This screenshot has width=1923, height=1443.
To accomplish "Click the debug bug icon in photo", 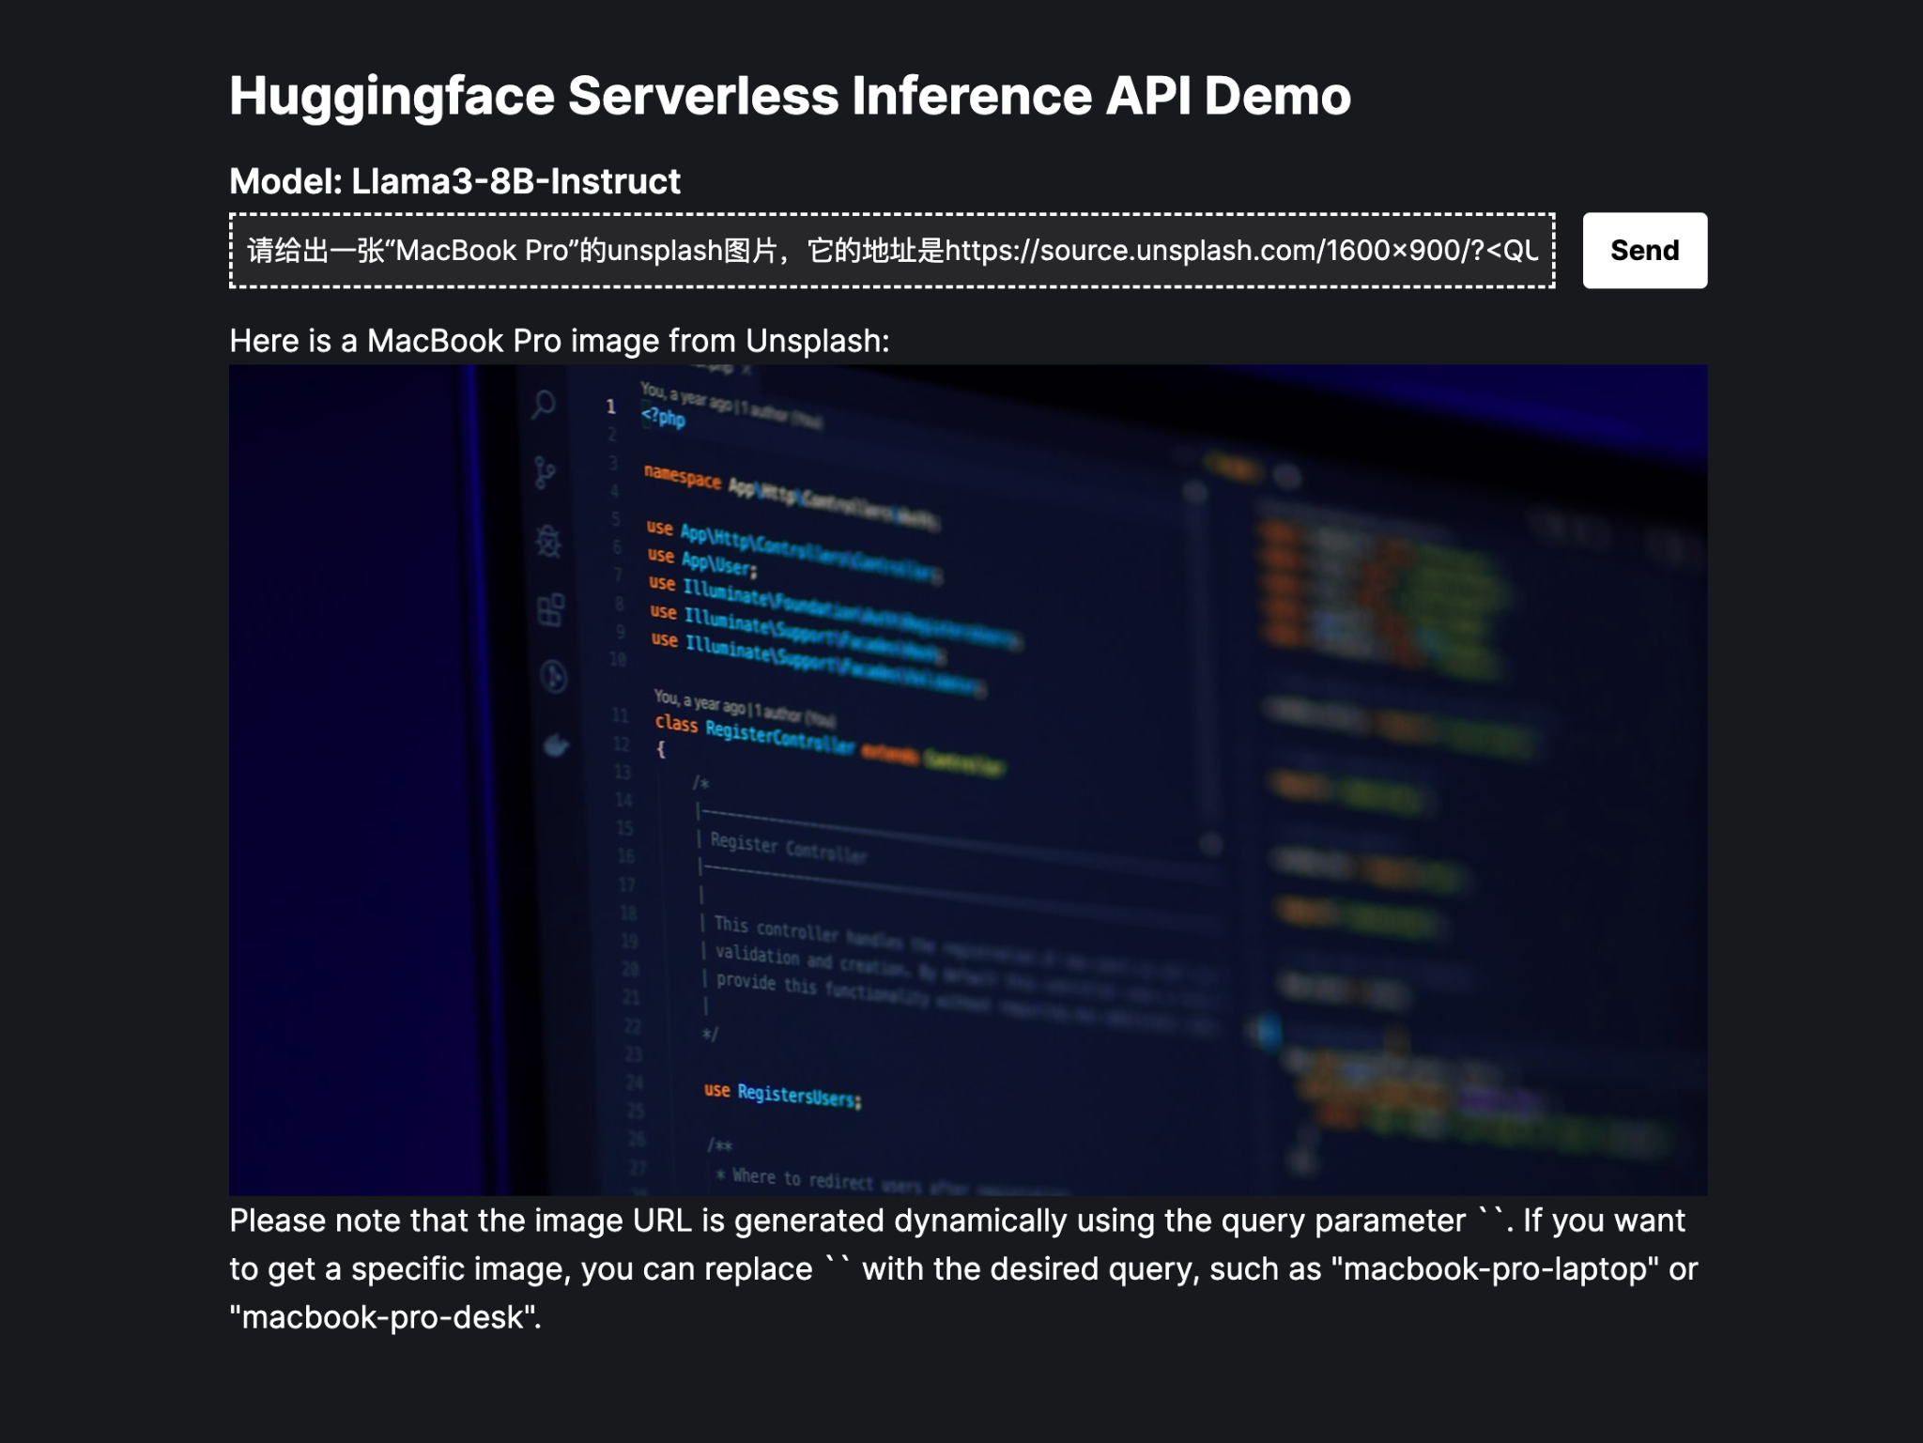I will [548, 541].
